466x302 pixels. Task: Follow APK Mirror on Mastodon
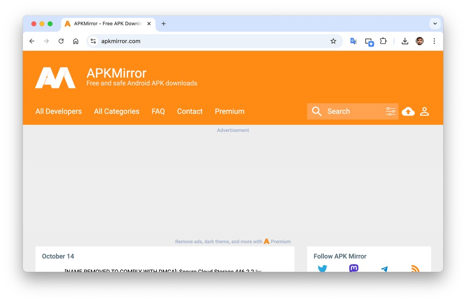(x=354, y=268)
